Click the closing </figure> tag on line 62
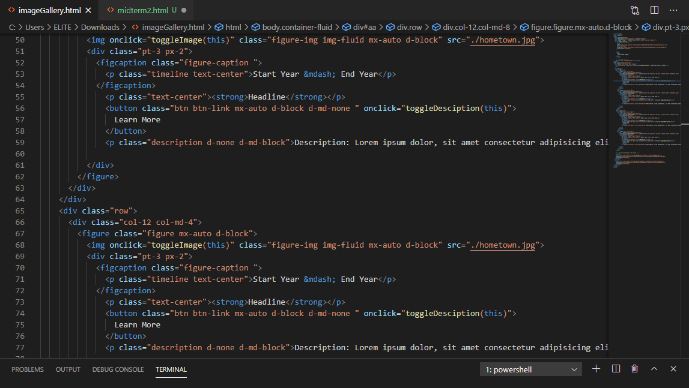Image resolution: width=689 pixels, height=388 pixels. pos(98,177)
